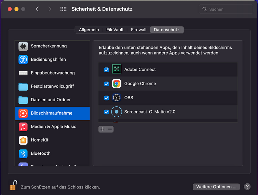
Task: Switch to the Firewall tab
Action: coord(139,30)
